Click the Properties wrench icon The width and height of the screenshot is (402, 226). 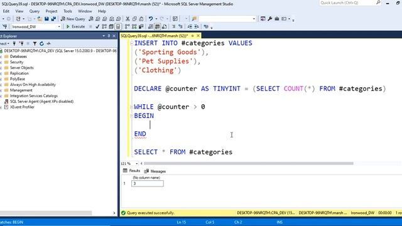(x=270, y=19)
